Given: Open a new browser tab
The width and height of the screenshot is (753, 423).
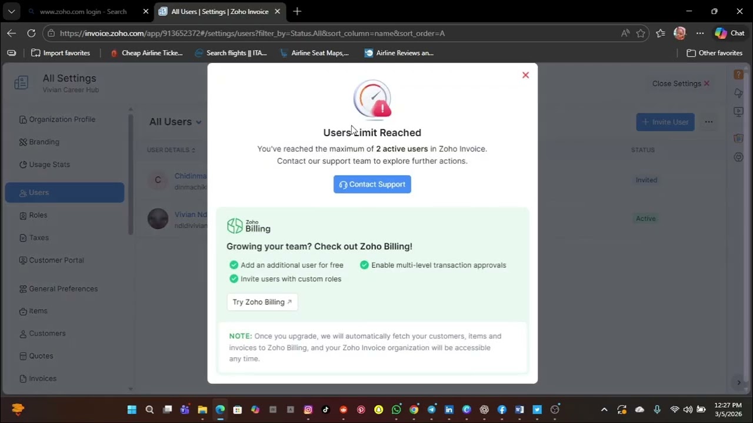Looking at the screenshot, I should point(297,11).
